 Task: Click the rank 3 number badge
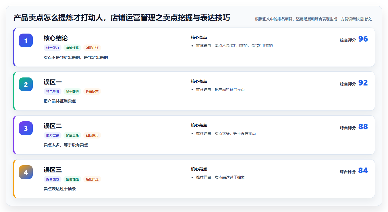pos(26,128)
